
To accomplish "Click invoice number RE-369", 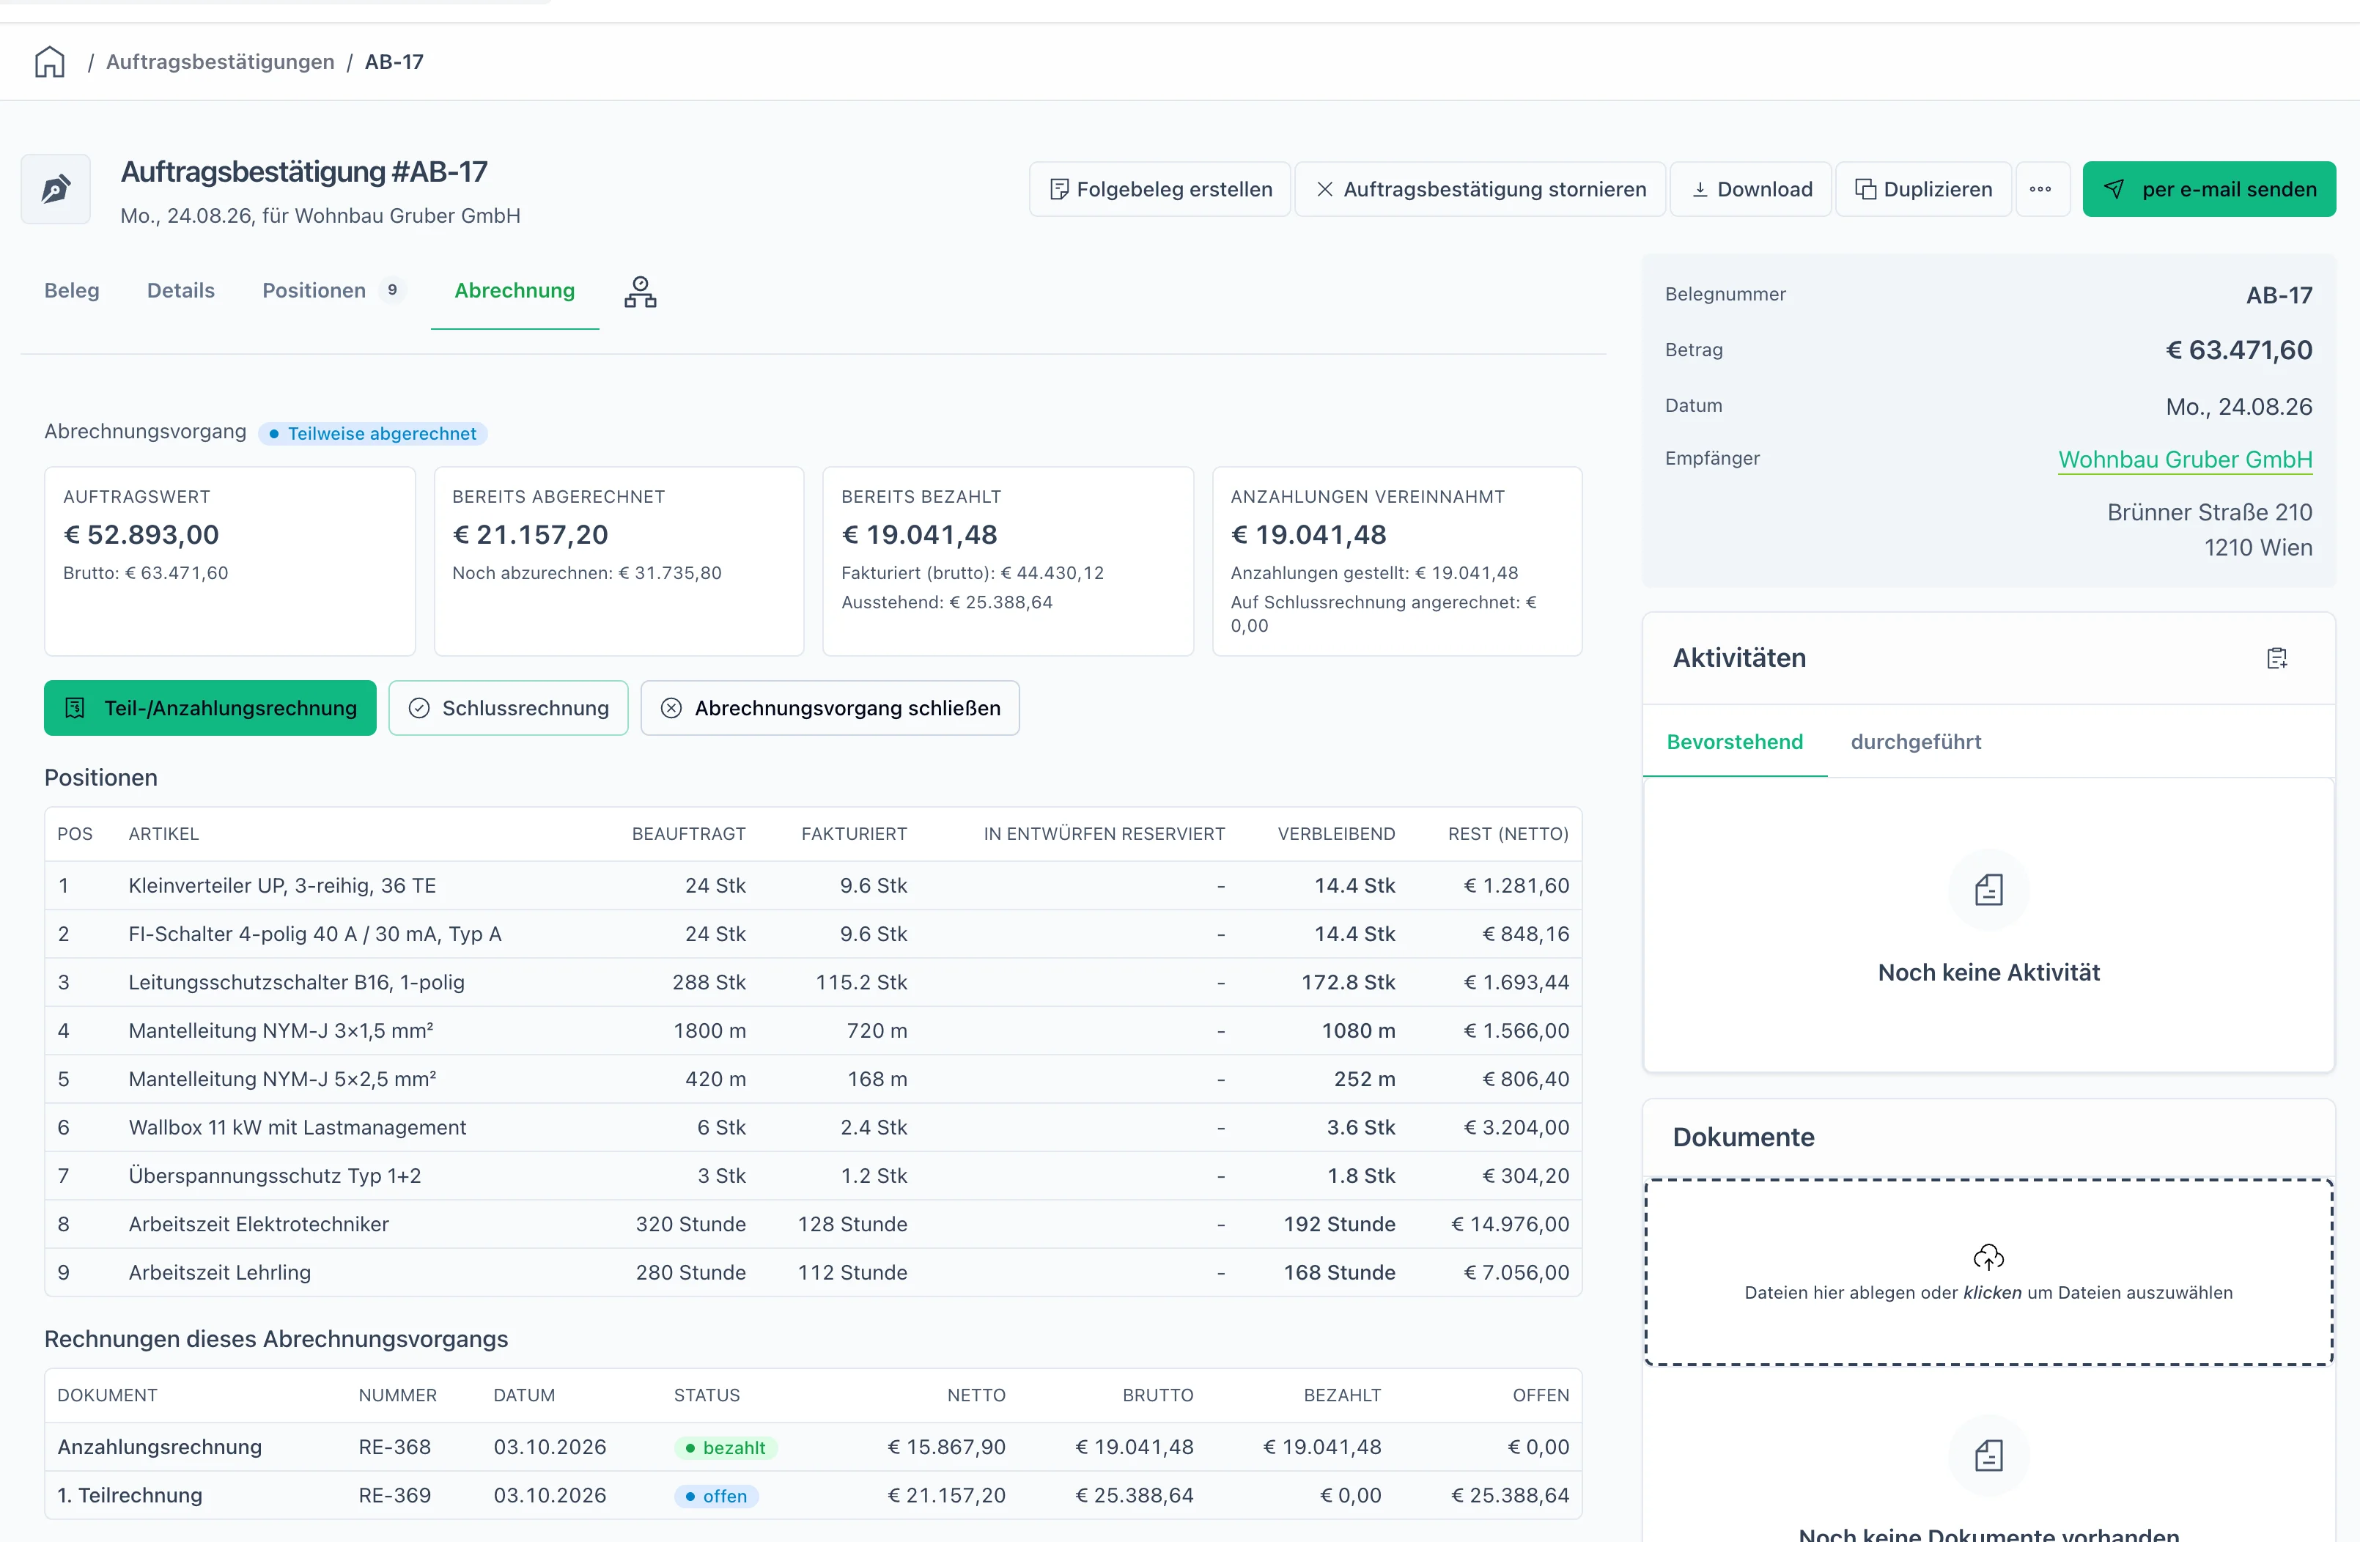I will pos(394,1495).
